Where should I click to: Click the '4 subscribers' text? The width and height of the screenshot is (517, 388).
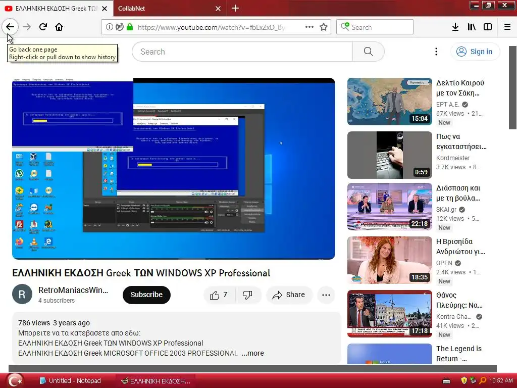[57, 300]
